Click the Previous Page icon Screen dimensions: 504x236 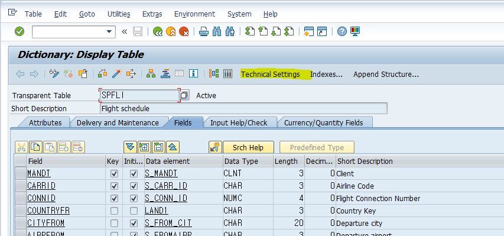coord(263,31)
